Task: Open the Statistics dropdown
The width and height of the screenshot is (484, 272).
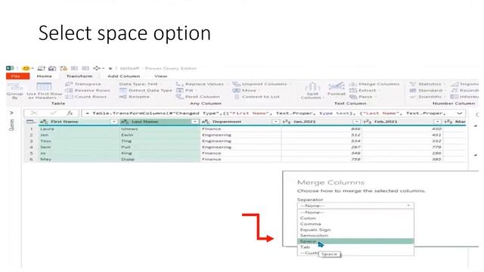Action: (427, 84)
